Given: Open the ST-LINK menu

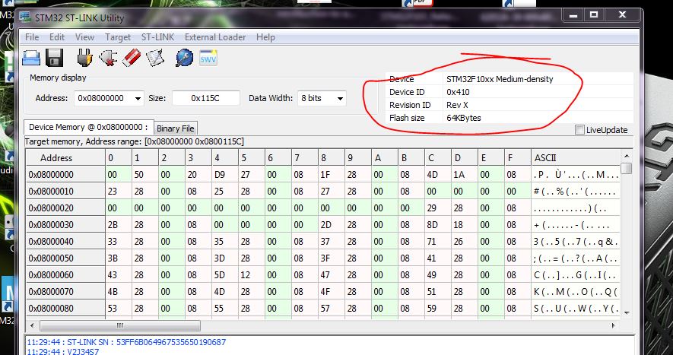Looking at the screenshot, I should (157, 37).
